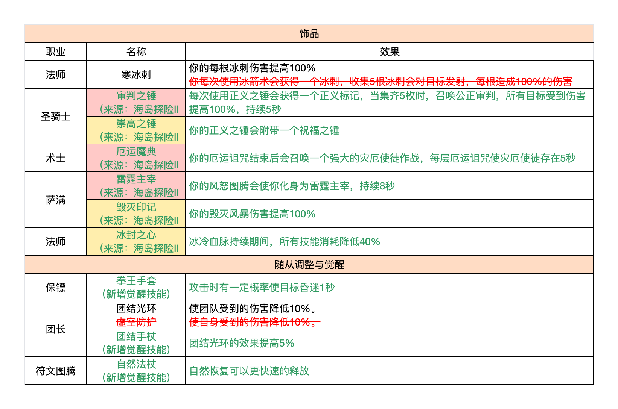Click the 圣骑士 class cell

55,117
